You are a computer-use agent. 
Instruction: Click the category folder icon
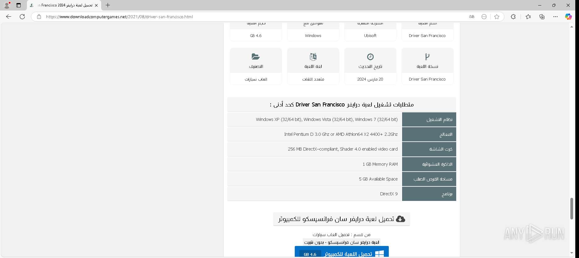point(255,56)
